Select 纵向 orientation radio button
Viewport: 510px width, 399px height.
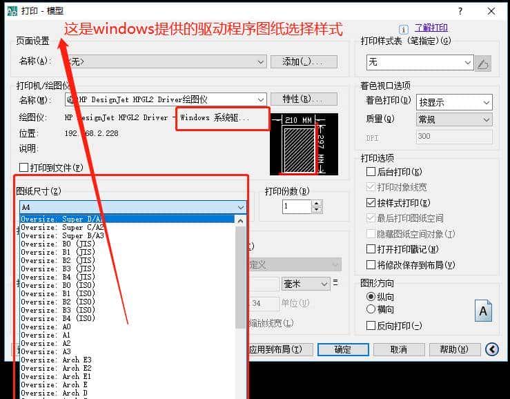click(x=371, y=296)
